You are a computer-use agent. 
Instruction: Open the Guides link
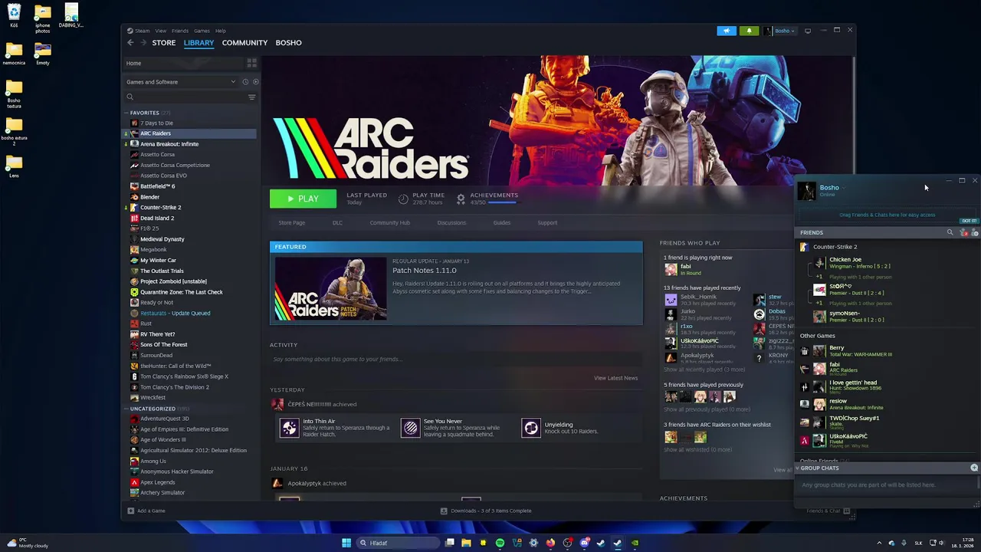pos(502,223)
